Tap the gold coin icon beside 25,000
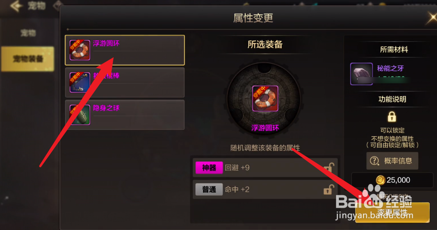 click(x=380, y=180)
